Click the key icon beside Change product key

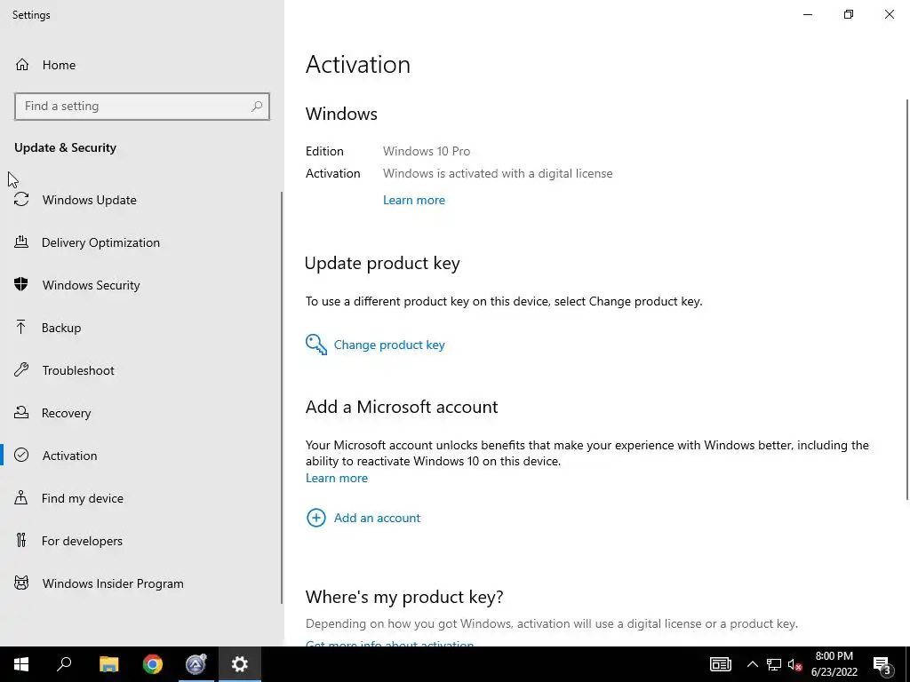[x=316, y=345]
